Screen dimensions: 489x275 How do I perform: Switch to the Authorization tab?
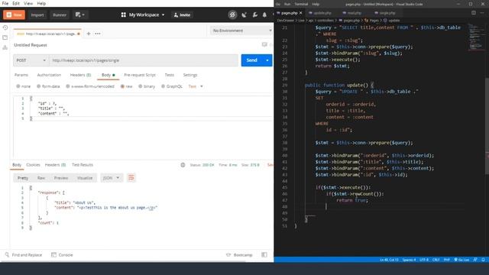(x=49, y=75)
